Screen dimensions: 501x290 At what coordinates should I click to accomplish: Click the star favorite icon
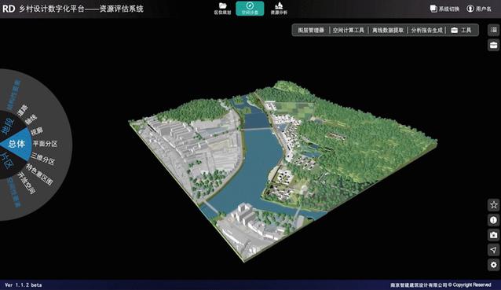(x=494, y=204)
